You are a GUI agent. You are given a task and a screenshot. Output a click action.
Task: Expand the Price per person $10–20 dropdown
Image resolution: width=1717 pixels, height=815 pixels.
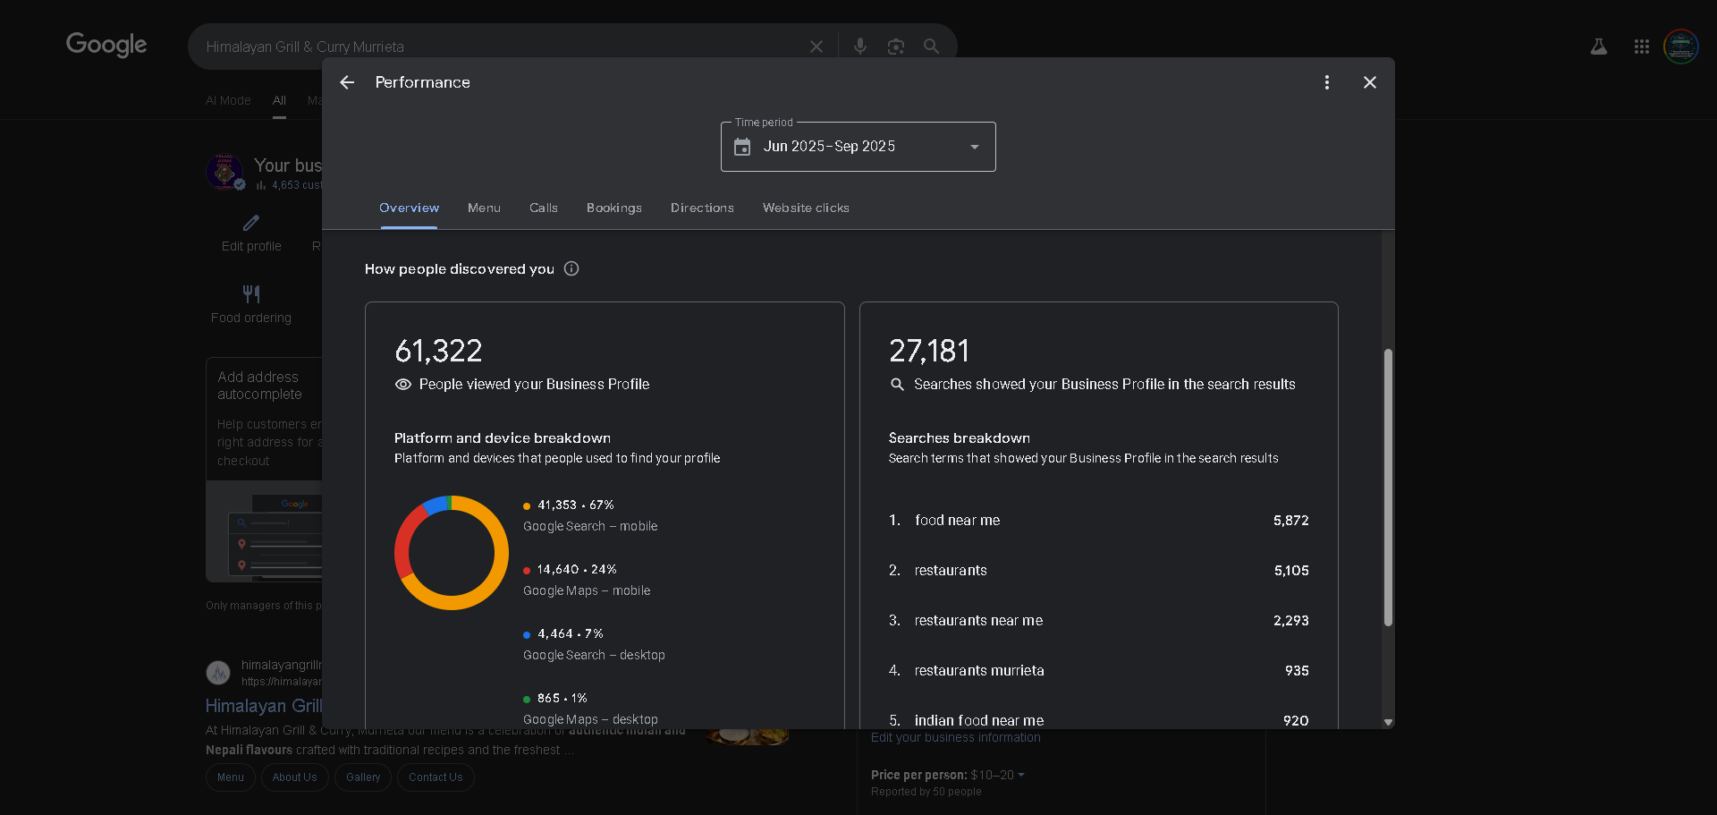tap(1021, 775)
